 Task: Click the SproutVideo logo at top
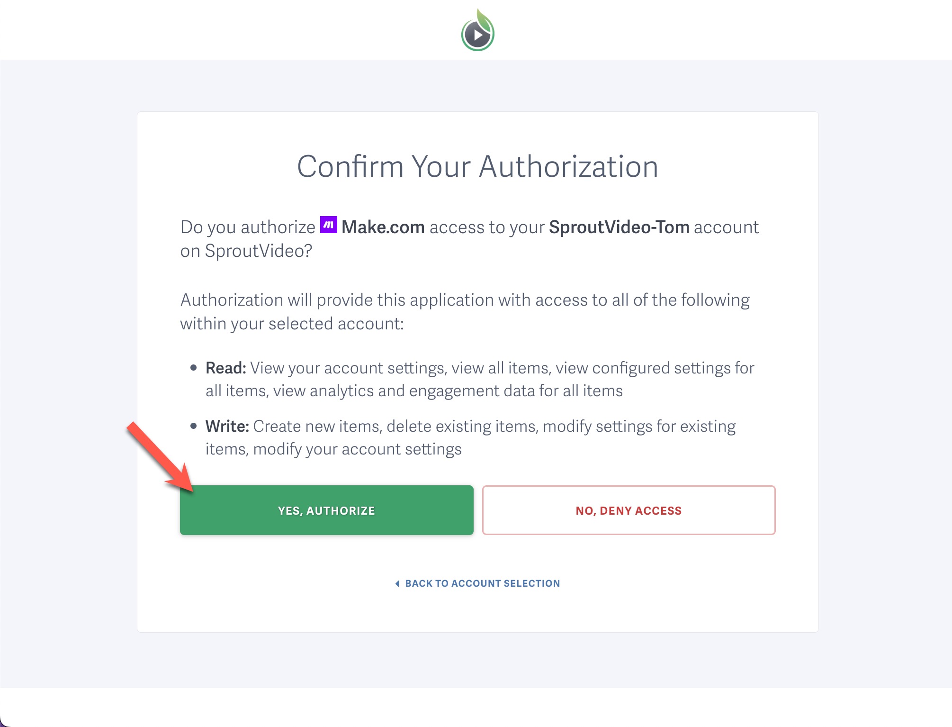pos(476,30)
